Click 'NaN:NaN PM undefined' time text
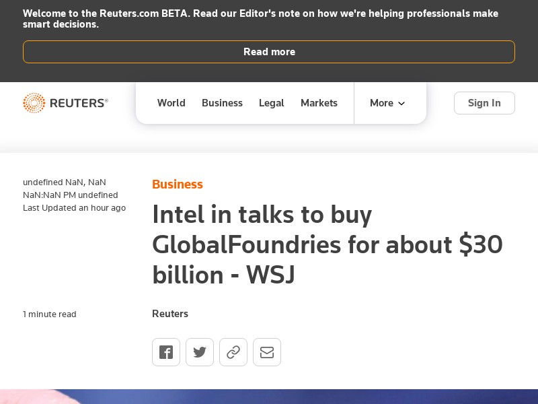 tap(71, 195)
